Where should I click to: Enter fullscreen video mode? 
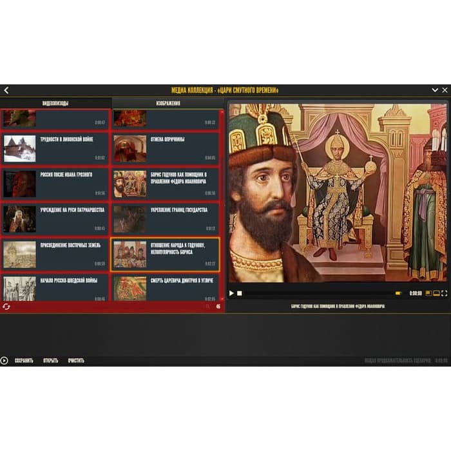point(444,293)
